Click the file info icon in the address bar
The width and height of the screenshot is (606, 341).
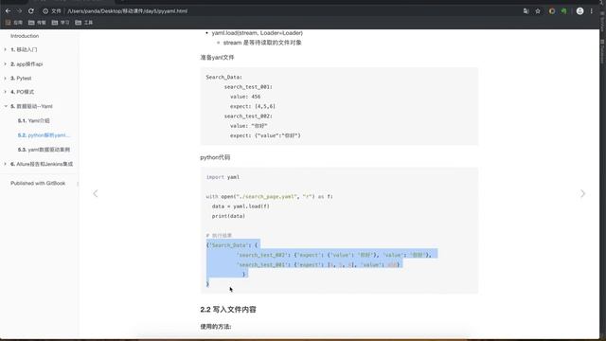[x=45, y=11]
